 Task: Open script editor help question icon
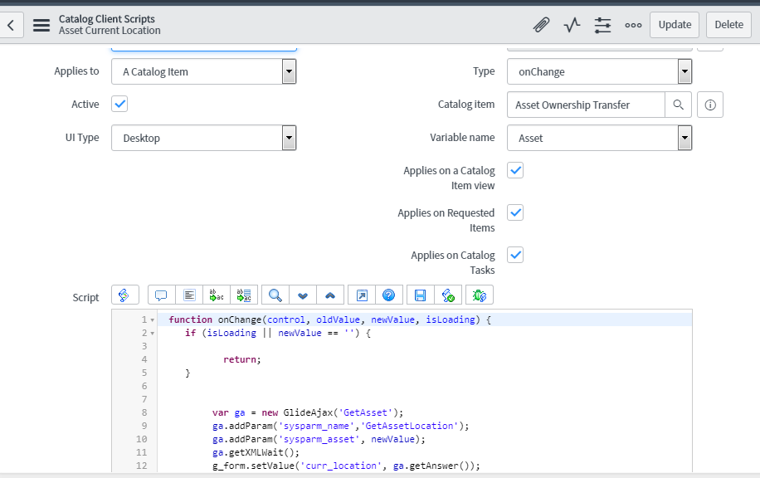pos(389,295)
